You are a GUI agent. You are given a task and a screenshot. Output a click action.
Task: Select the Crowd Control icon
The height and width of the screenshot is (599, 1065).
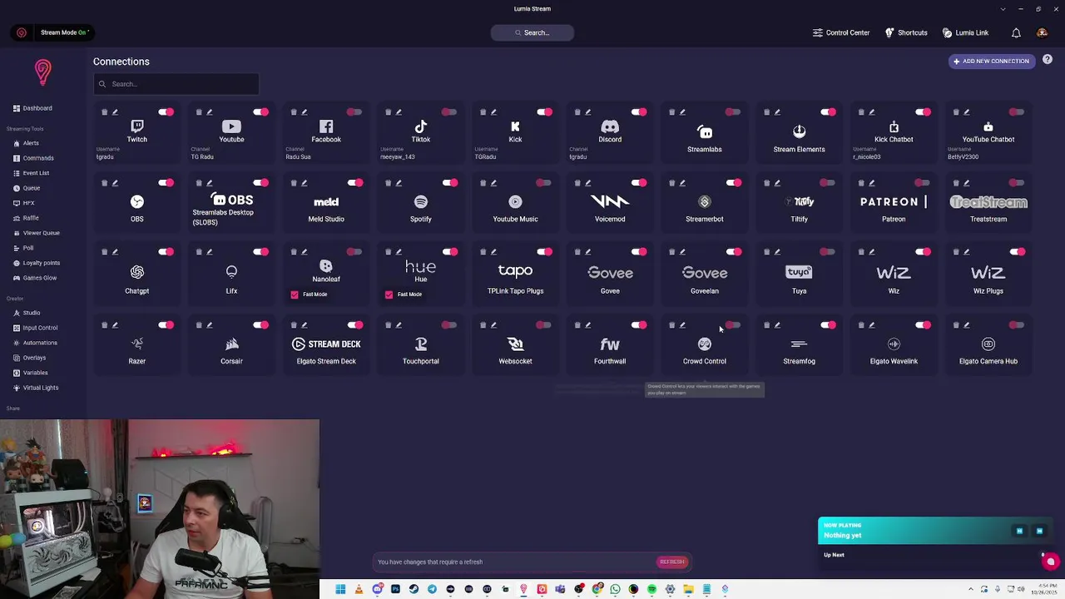(x=705, y=344)
